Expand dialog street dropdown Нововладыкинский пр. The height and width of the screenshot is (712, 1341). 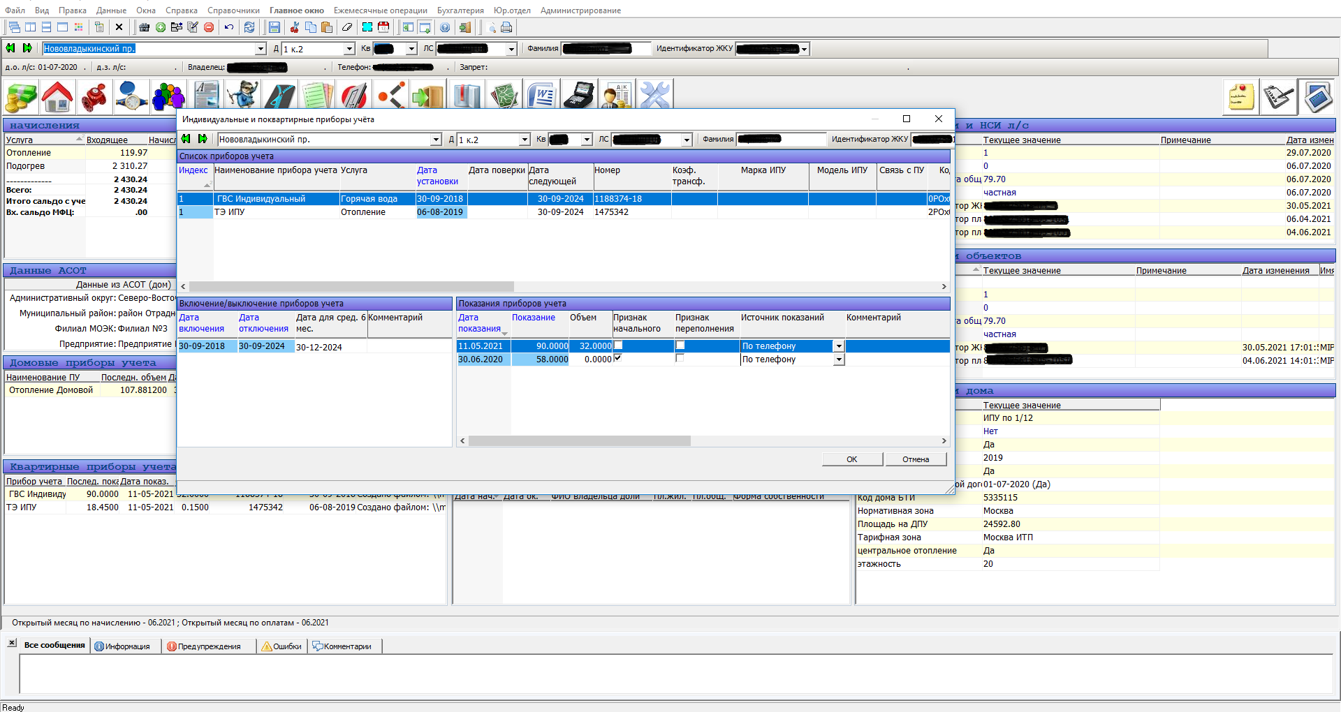pos(436,140)
